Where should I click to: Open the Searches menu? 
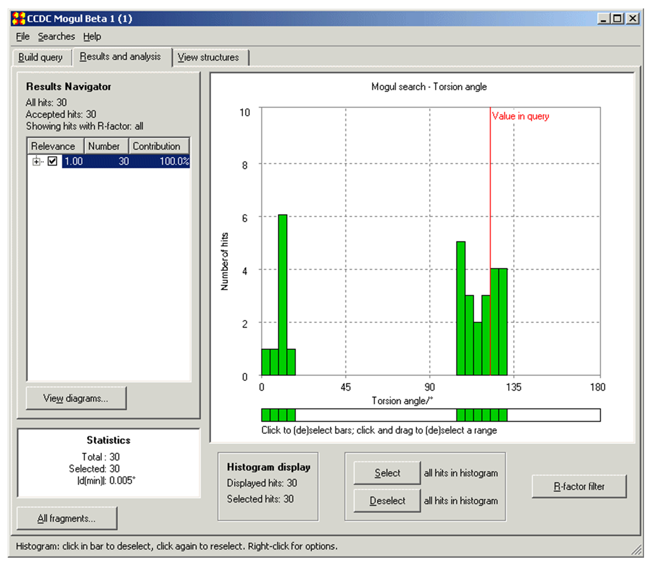click(56, 37)
